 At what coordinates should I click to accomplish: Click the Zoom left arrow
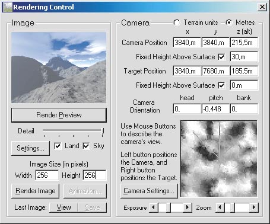(x=220, y=207)
